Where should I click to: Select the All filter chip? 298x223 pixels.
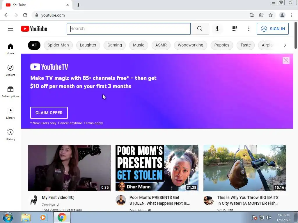pos(34,45)
